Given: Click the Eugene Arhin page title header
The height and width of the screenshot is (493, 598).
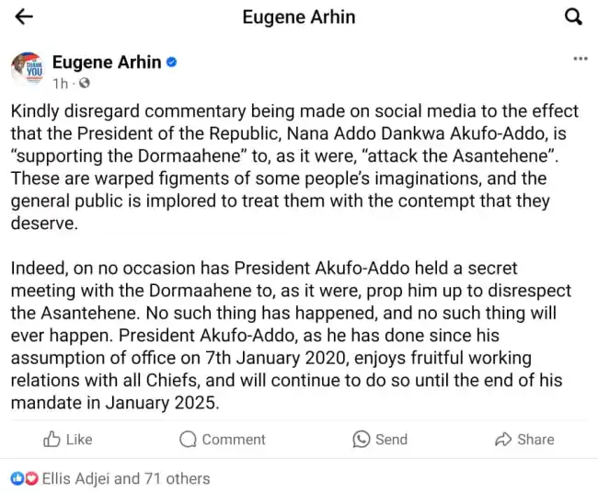Looking at the screenshot, I should (298, 17).
